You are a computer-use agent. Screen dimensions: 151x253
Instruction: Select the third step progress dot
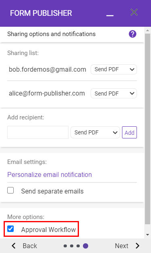coord(78,246)
